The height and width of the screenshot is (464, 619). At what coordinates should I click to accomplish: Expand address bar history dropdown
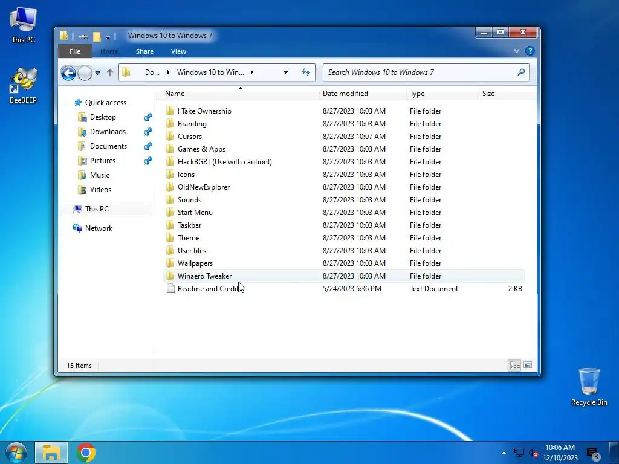[x=285, y=72]
